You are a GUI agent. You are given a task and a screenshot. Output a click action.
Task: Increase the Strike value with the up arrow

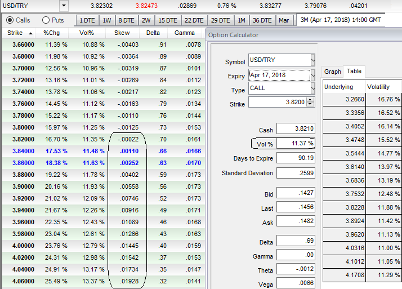[311, 100]
